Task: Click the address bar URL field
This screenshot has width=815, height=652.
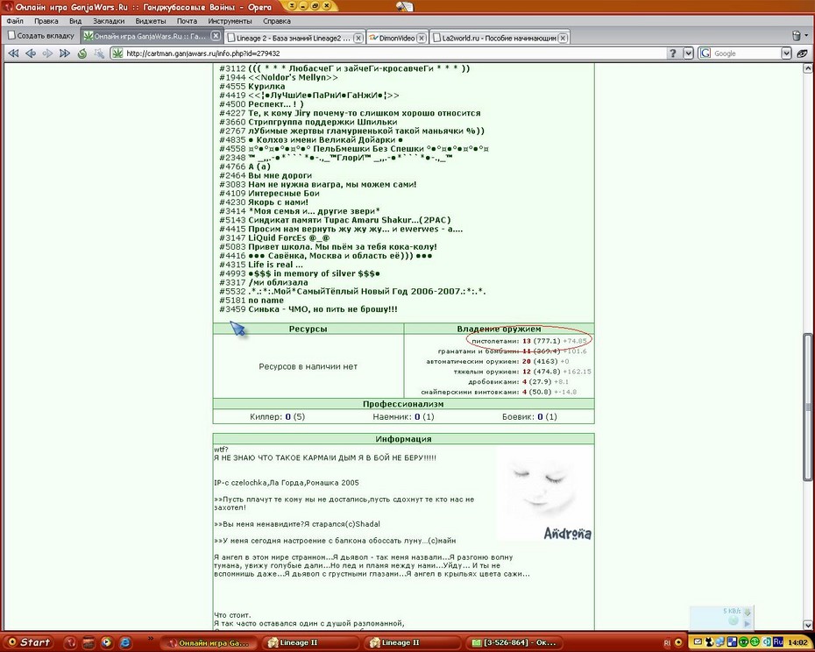Action: click(386, 53)
